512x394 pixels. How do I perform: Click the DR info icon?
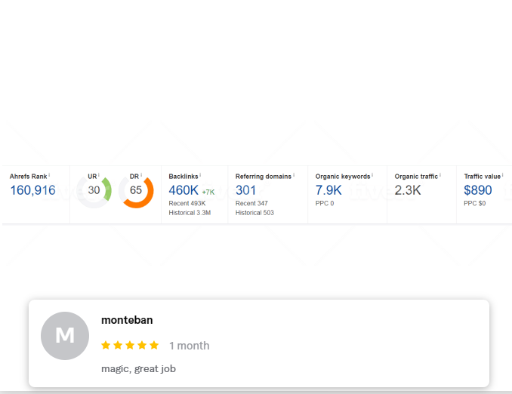141,175
